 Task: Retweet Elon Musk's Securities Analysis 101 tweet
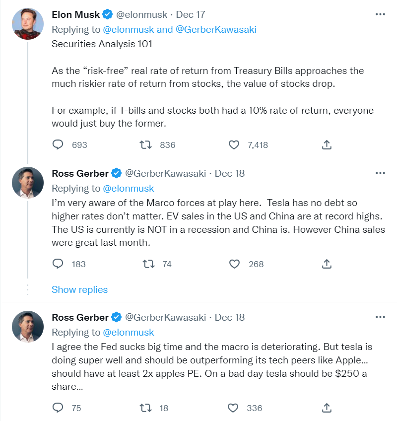point(146,145)
